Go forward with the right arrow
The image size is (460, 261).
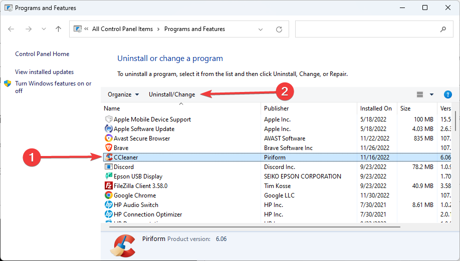coord(29,29)
